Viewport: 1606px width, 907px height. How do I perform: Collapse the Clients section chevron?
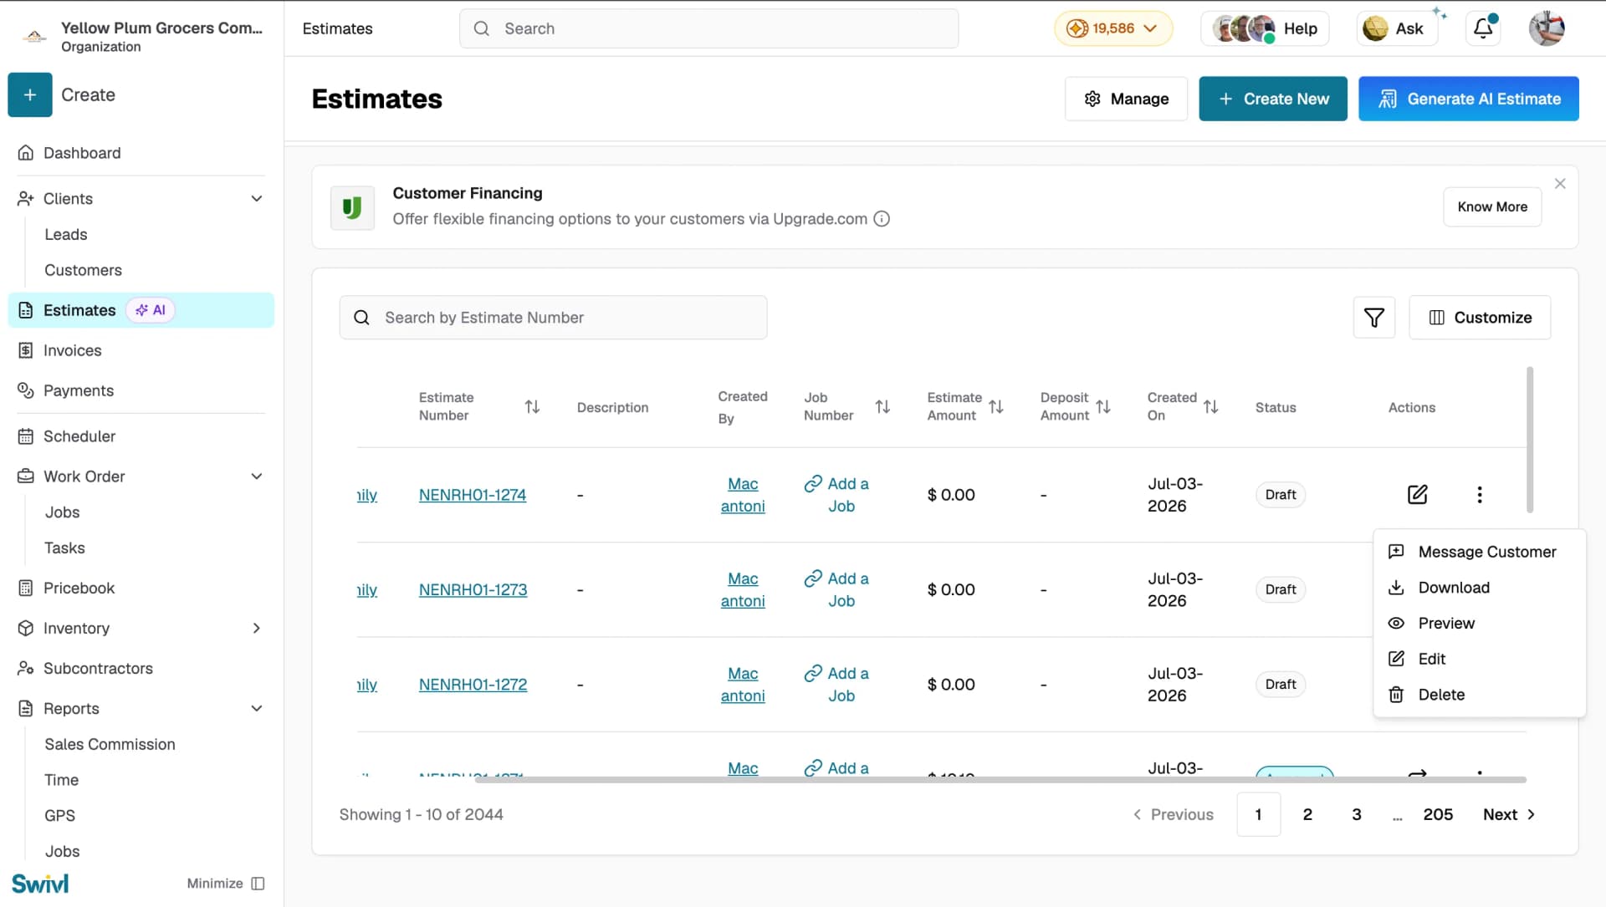(x=257, y=199)
